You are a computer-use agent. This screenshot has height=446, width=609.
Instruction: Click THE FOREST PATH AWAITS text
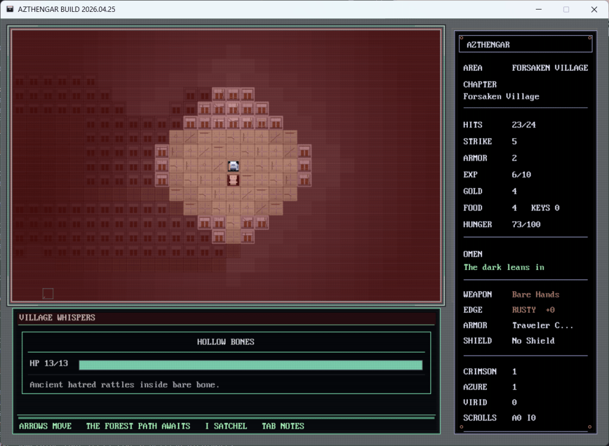[x=138, y=426]
